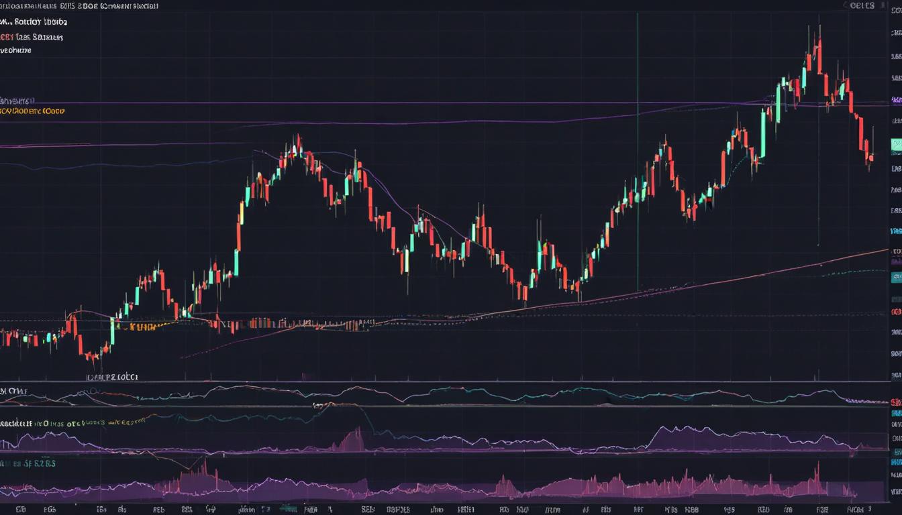Select the teal highlighted price tag on right axis
The image size is (902, 515).
click(895, 144)
